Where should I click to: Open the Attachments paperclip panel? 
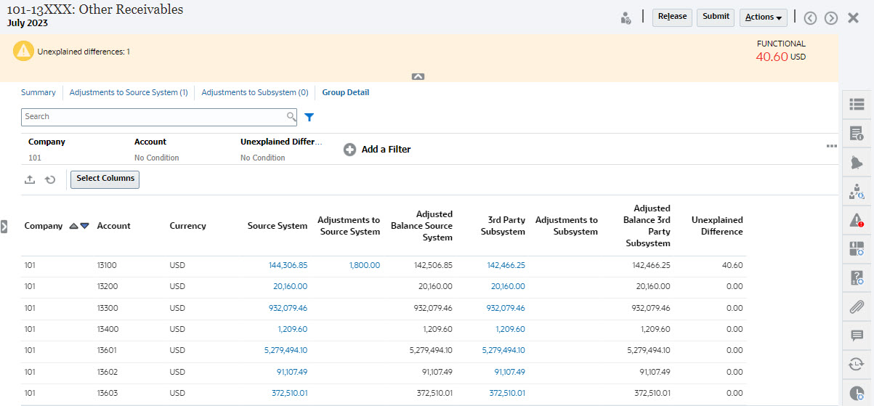coord(856,306)
